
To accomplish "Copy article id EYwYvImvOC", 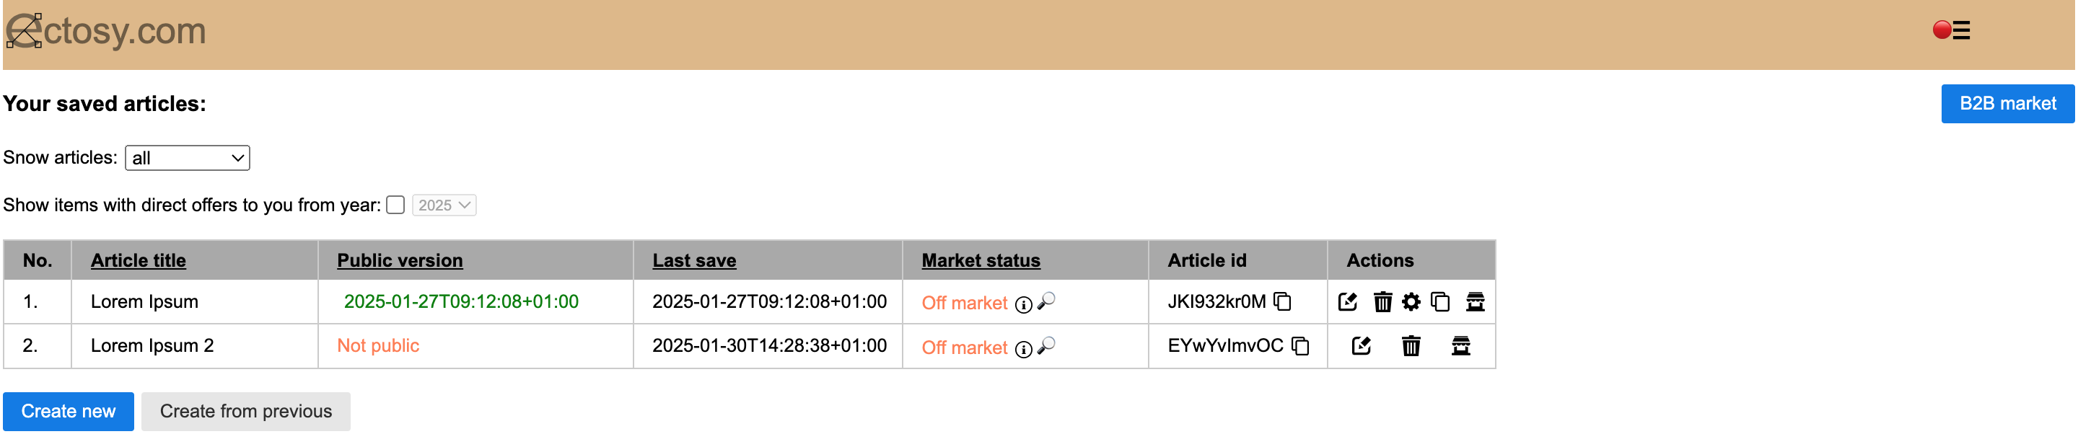I will 1300,346.
